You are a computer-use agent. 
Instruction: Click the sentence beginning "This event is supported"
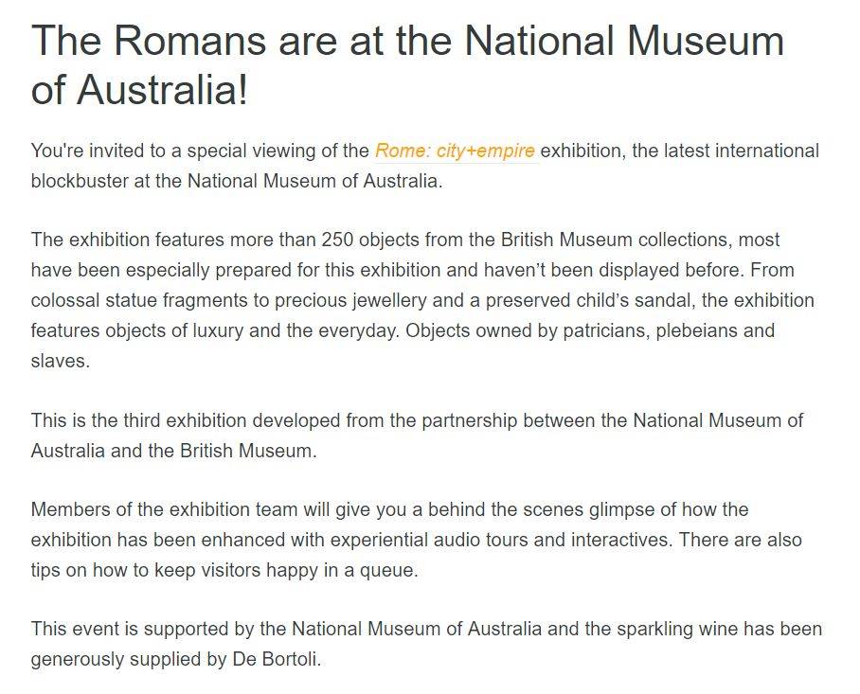coord(427,644)
